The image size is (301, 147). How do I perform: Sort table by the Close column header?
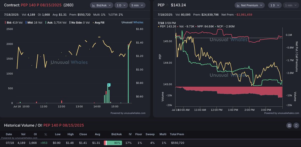83,134
